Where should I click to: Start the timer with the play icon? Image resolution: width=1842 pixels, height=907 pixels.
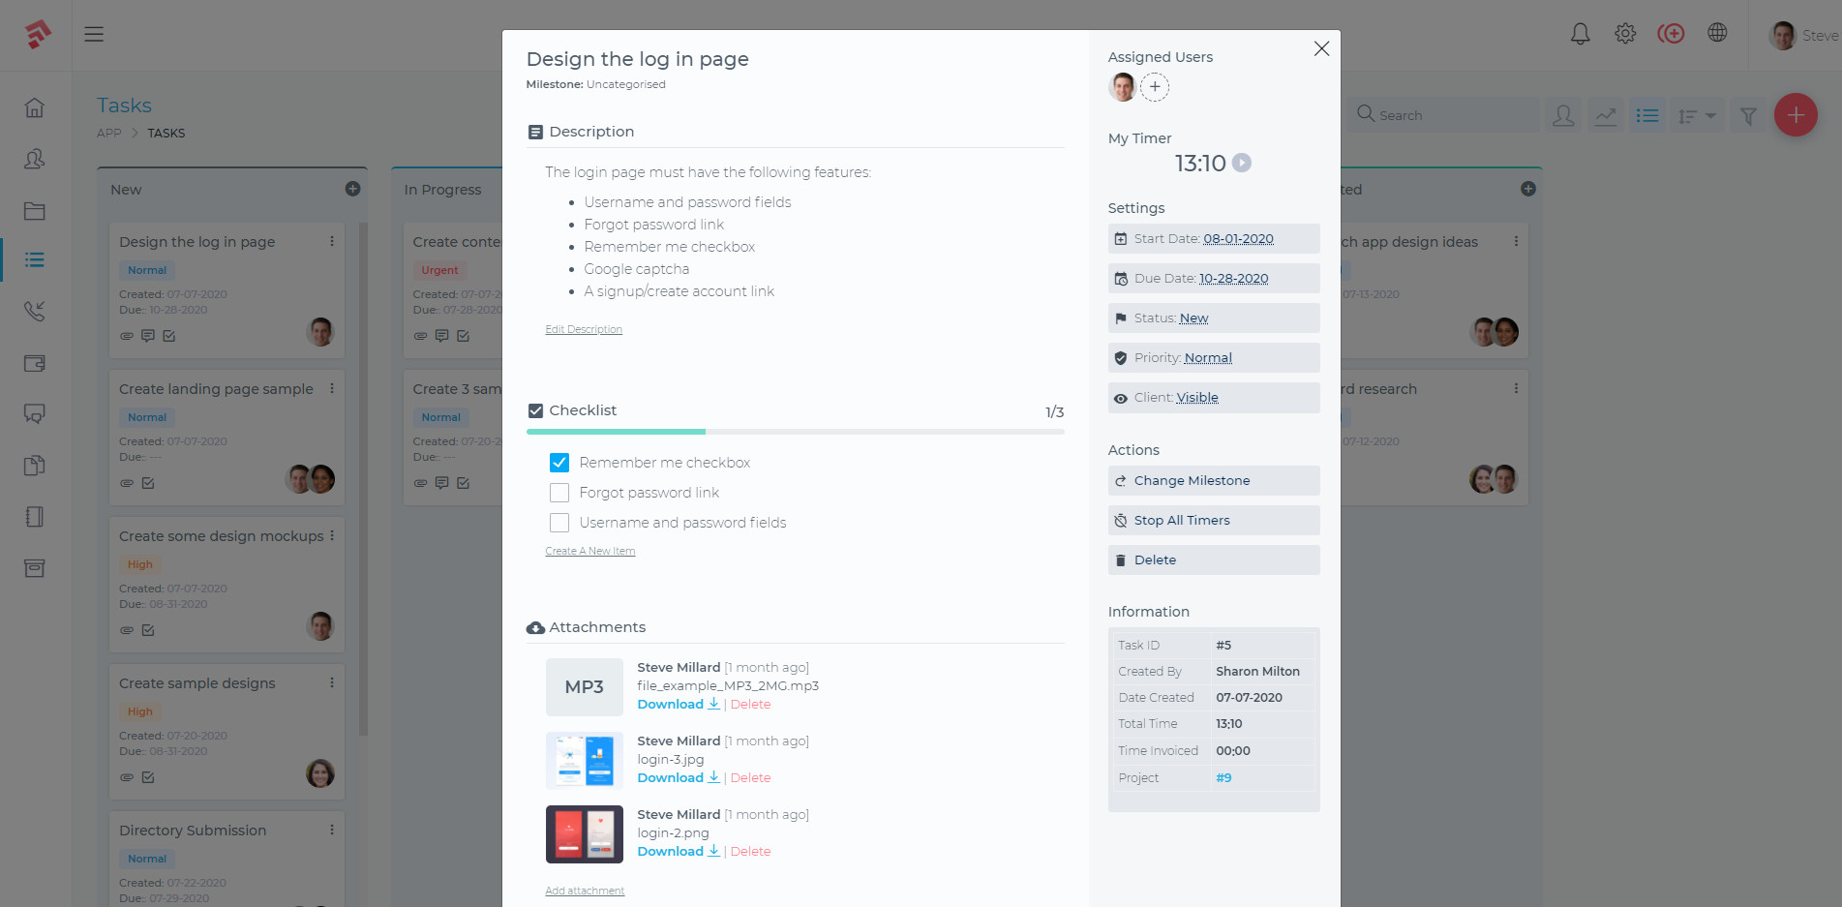point(1242,163)
